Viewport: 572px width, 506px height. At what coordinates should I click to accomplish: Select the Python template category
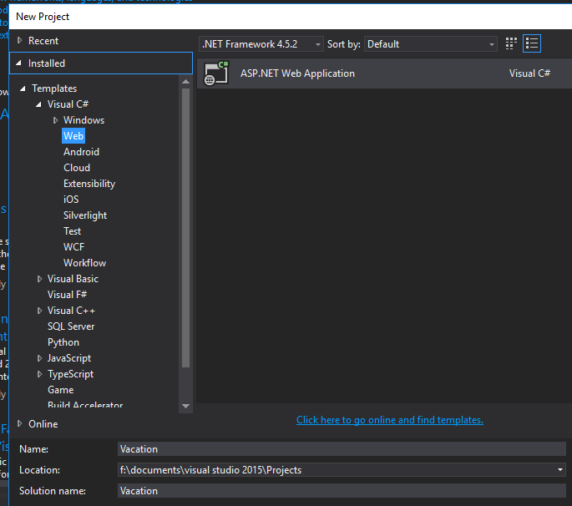[x=63, y=342]
